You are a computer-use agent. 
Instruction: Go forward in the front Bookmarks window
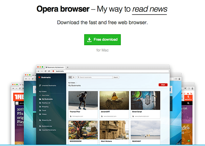pyautogui.click(x=42, y=71)
